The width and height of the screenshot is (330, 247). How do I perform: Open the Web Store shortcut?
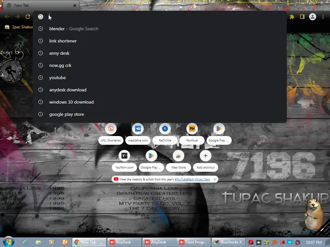pyautogui.click(x=179, y=161)
